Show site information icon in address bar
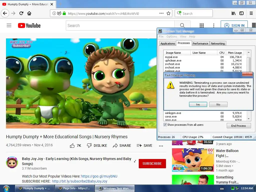 (x=54, y=13)
